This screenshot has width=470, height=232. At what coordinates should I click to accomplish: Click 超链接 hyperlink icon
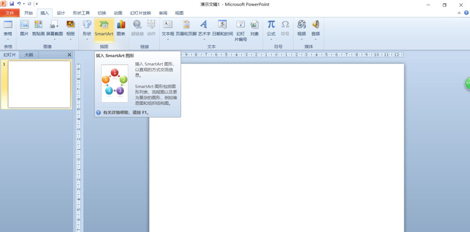click(x=137, y=24)
